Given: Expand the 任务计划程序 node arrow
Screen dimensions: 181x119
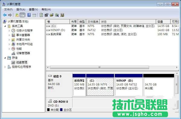Looking at the screenshot, I should pyautogui.click(x=9, y=31).
